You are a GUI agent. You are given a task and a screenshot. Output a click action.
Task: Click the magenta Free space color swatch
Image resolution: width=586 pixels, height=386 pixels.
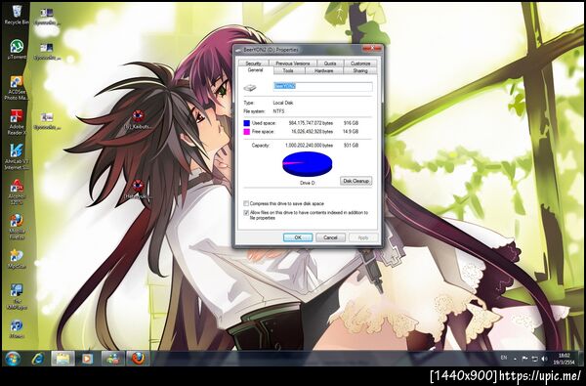tap(246, 132)
